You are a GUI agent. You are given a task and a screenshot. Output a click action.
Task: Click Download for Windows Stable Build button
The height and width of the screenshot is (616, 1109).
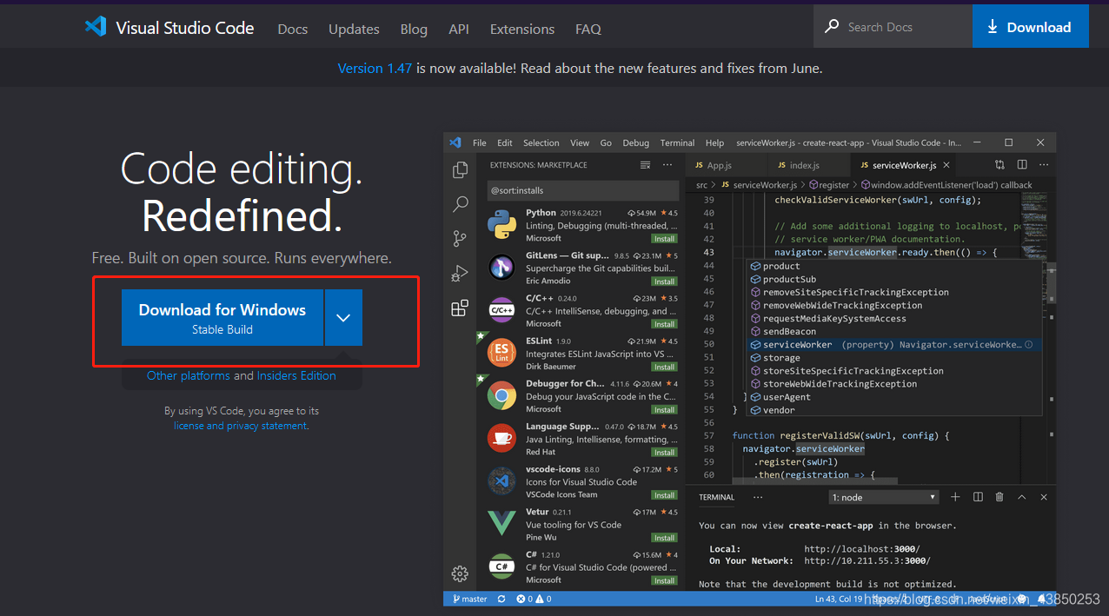[x=222, y=318]
